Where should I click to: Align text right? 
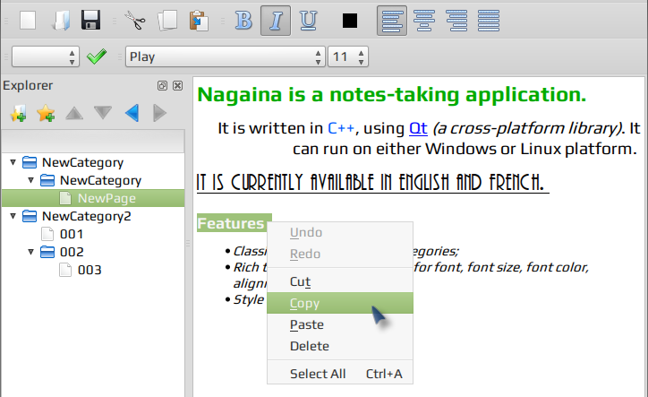(456, 21)
